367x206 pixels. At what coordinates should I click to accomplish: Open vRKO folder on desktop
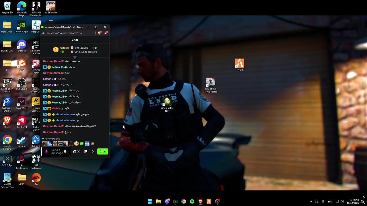click(x=22, y=179)
